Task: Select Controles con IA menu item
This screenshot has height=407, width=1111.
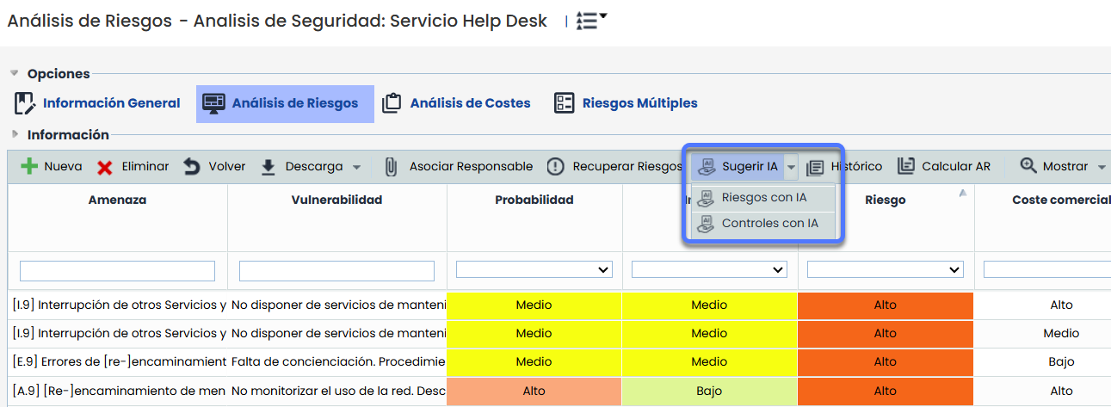Action: pos(769,224)
